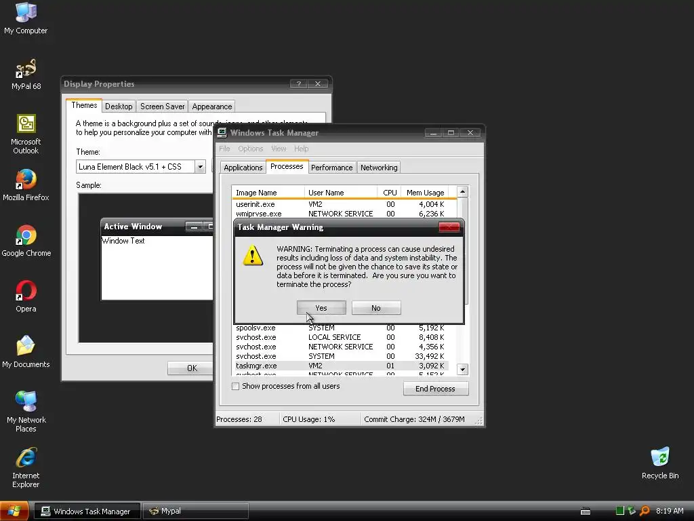
Task: Open Task Manager Options menu
Action: [x=251, y=149]
